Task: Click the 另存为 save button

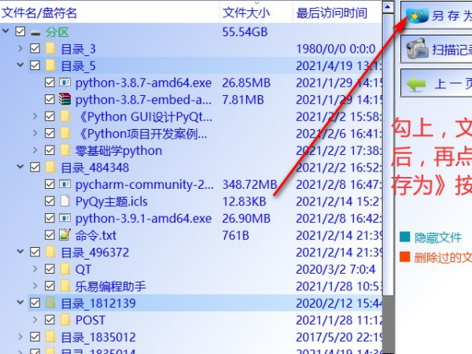Action: point(437,15)
